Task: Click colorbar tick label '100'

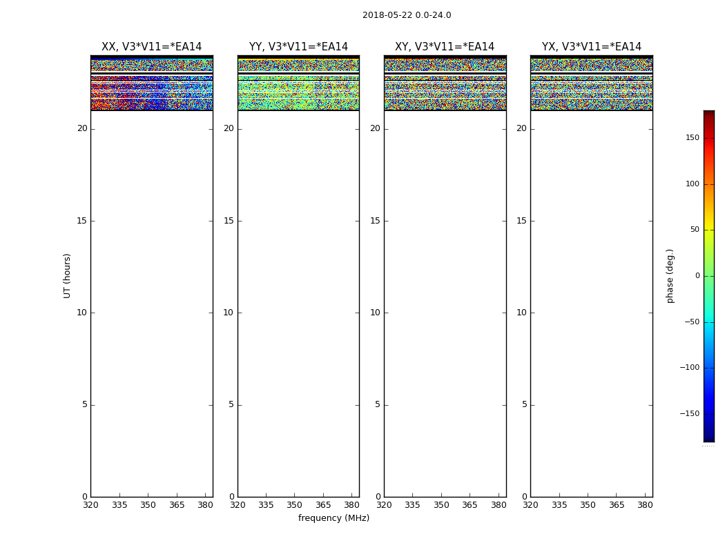Action: (692, 184)
